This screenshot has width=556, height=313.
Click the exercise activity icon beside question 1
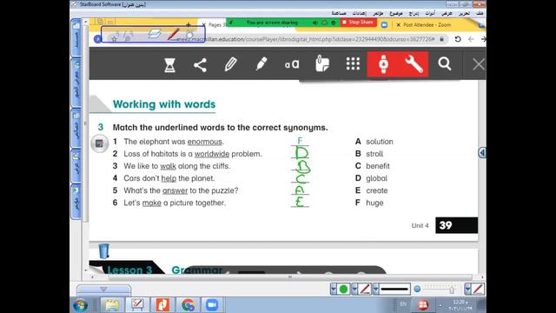click(99, 143)
